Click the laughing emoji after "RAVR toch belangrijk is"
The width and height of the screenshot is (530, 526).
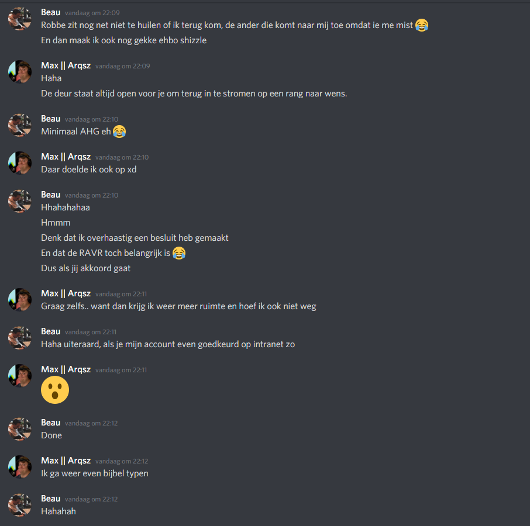[179, 253]
